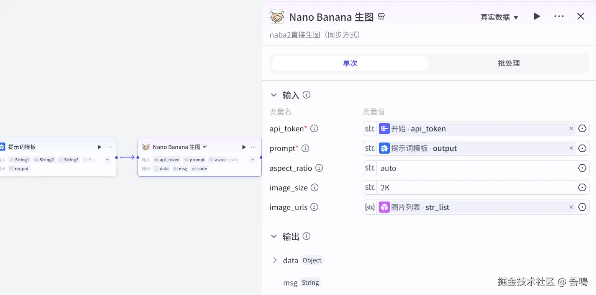596x295 pixels.
Task: Run the Nano Banana node from panel header
Action: point(537,16)
